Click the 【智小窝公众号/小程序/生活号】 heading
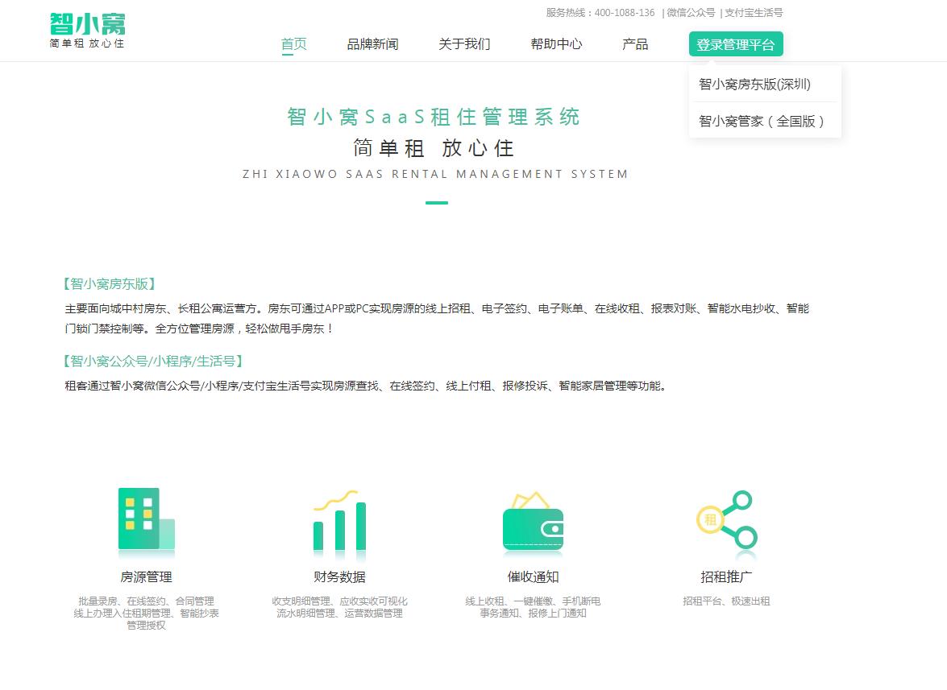This screenshot has width=947, height=690. click(x=153, y=361)
